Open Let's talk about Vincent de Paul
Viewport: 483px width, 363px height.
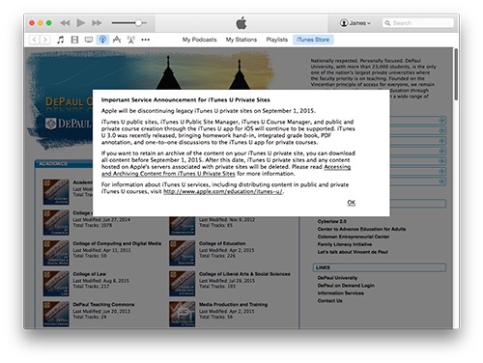(353, 252)
